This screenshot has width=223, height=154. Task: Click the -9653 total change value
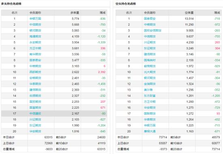(x=49, y=149)
